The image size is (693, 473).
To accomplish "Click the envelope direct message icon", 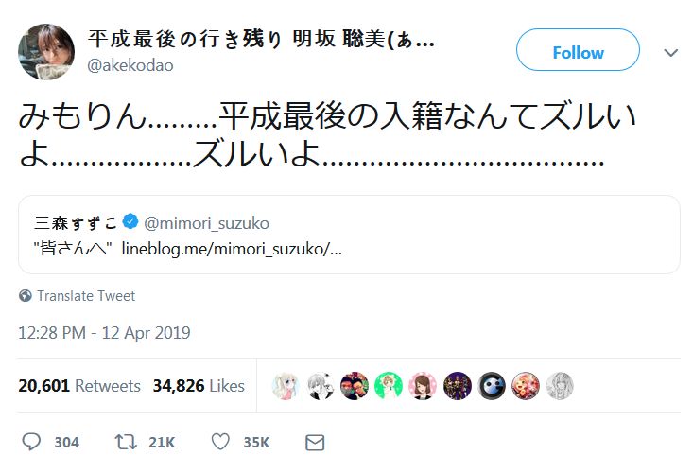I will (x=315, y=442).
